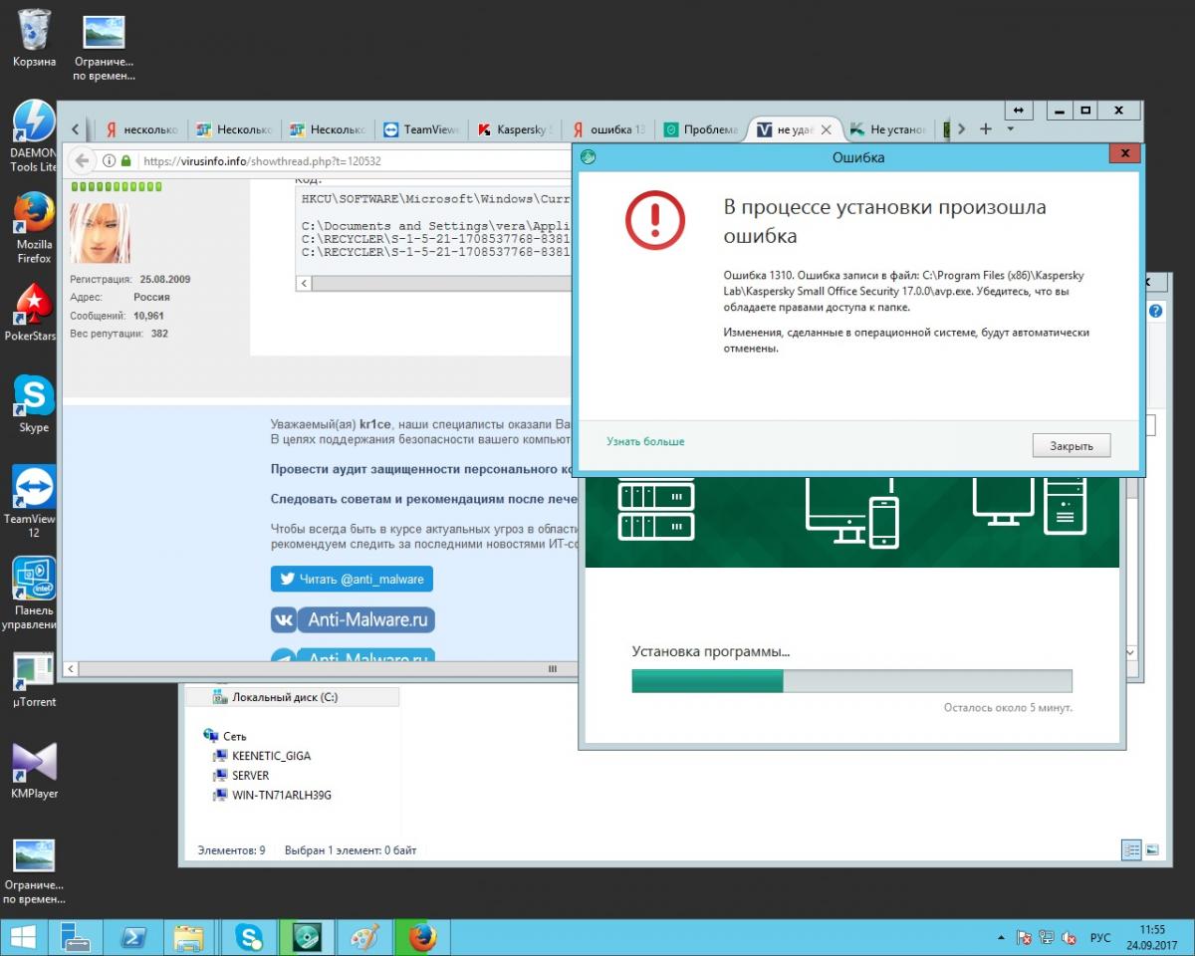Select SERVER network computer
Viewport: 1195px width, 956px height.
tap(250, 775)
